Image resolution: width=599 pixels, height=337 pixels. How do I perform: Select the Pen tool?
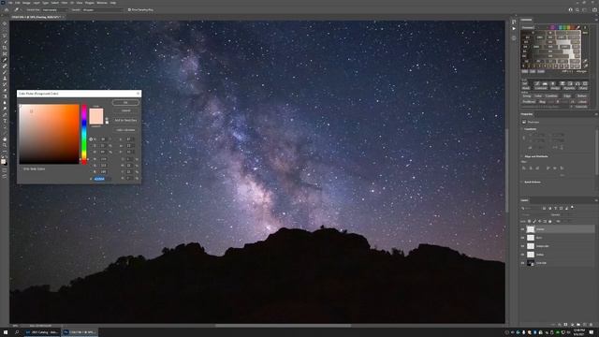click(x=5, y=115)
